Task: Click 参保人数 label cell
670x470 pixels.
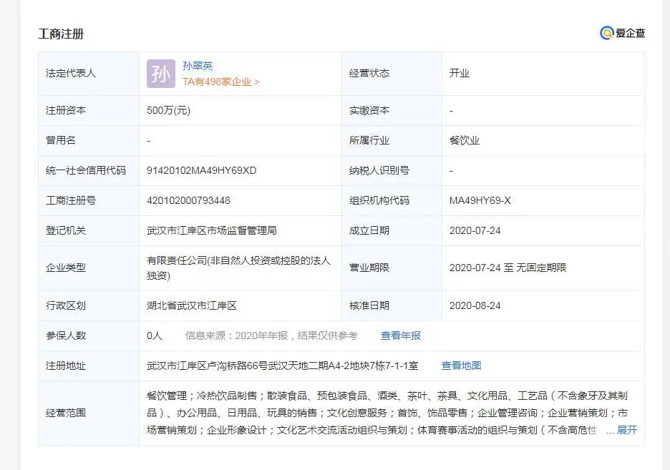Action: pyautogui.click(x=89, y=336)
